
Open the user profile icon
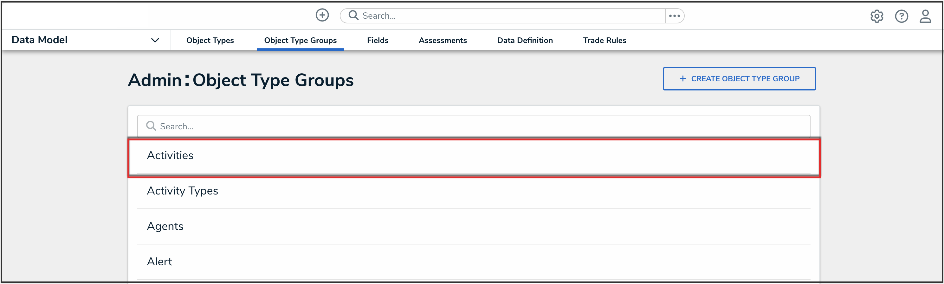tap(925, 16)
